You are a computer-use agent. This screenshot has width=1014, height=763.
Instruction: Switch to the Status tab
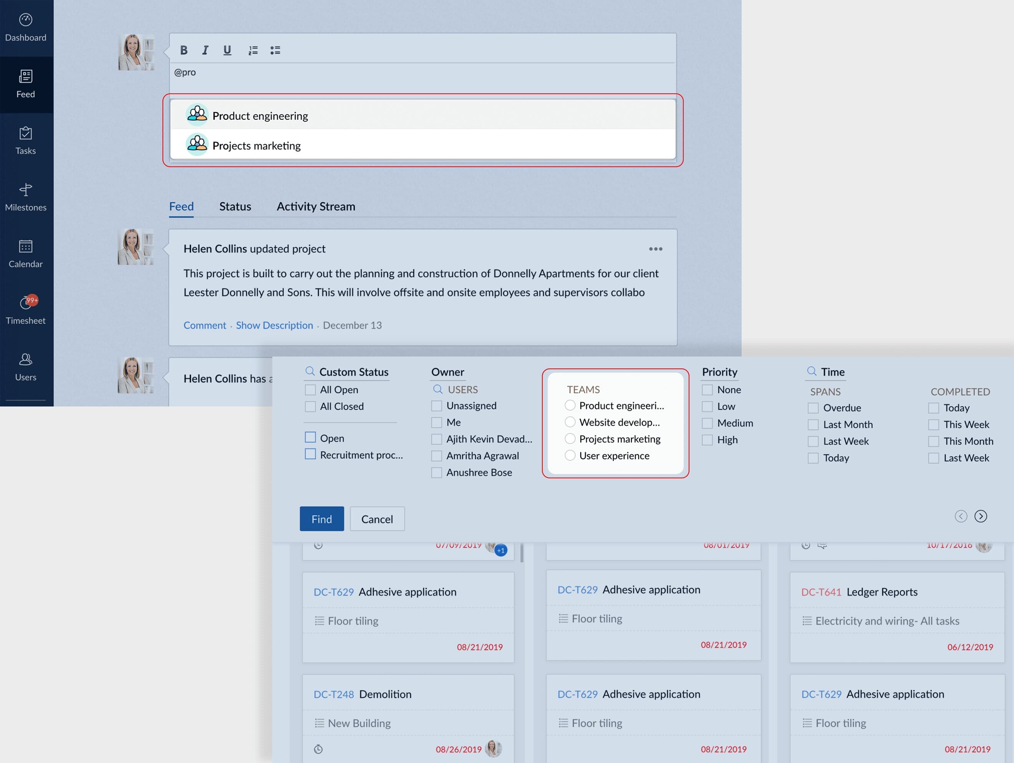(235, 206)
